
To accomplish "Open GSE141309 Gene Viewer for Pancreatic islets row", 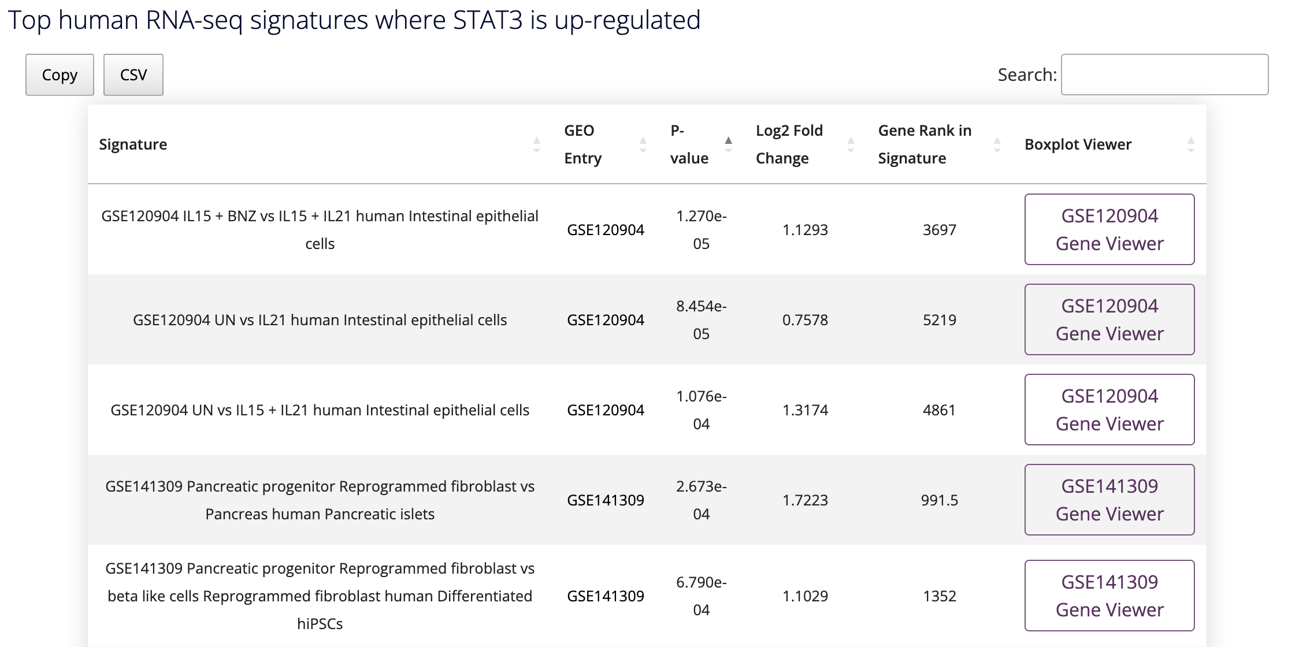I will (x=1109, y=500).
